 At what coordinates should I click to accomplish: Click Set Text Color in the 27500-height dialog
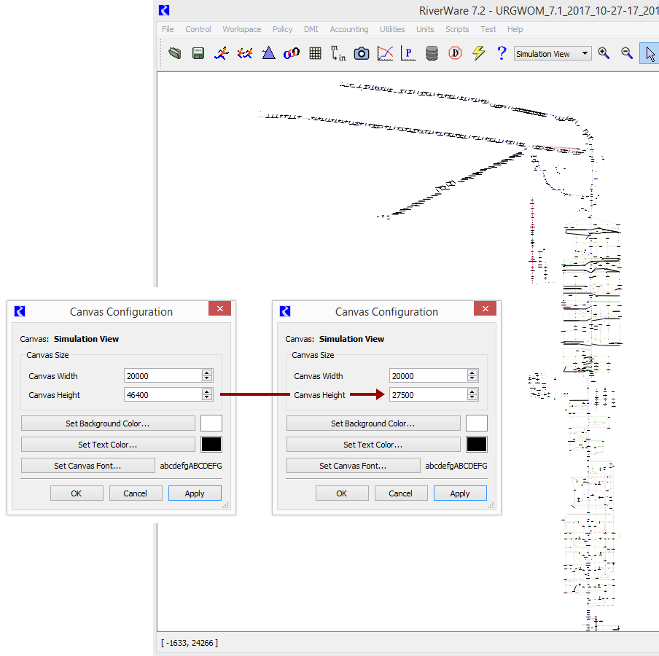373,444
